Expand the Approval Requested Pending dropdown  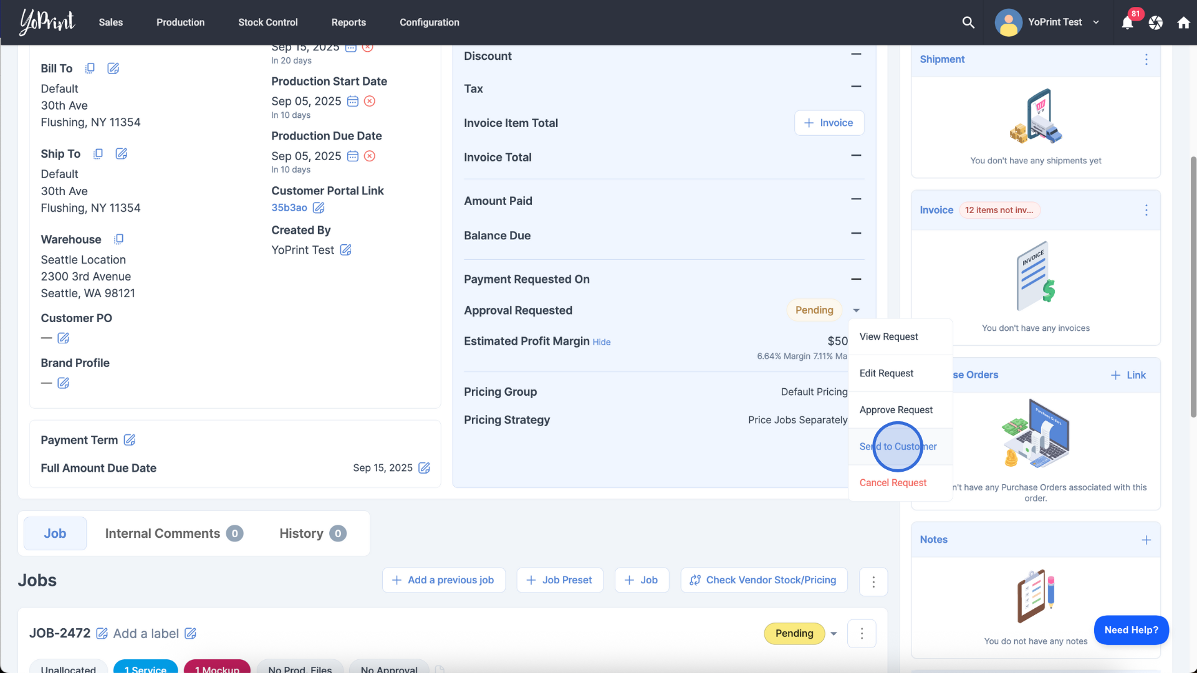point(856,310)
